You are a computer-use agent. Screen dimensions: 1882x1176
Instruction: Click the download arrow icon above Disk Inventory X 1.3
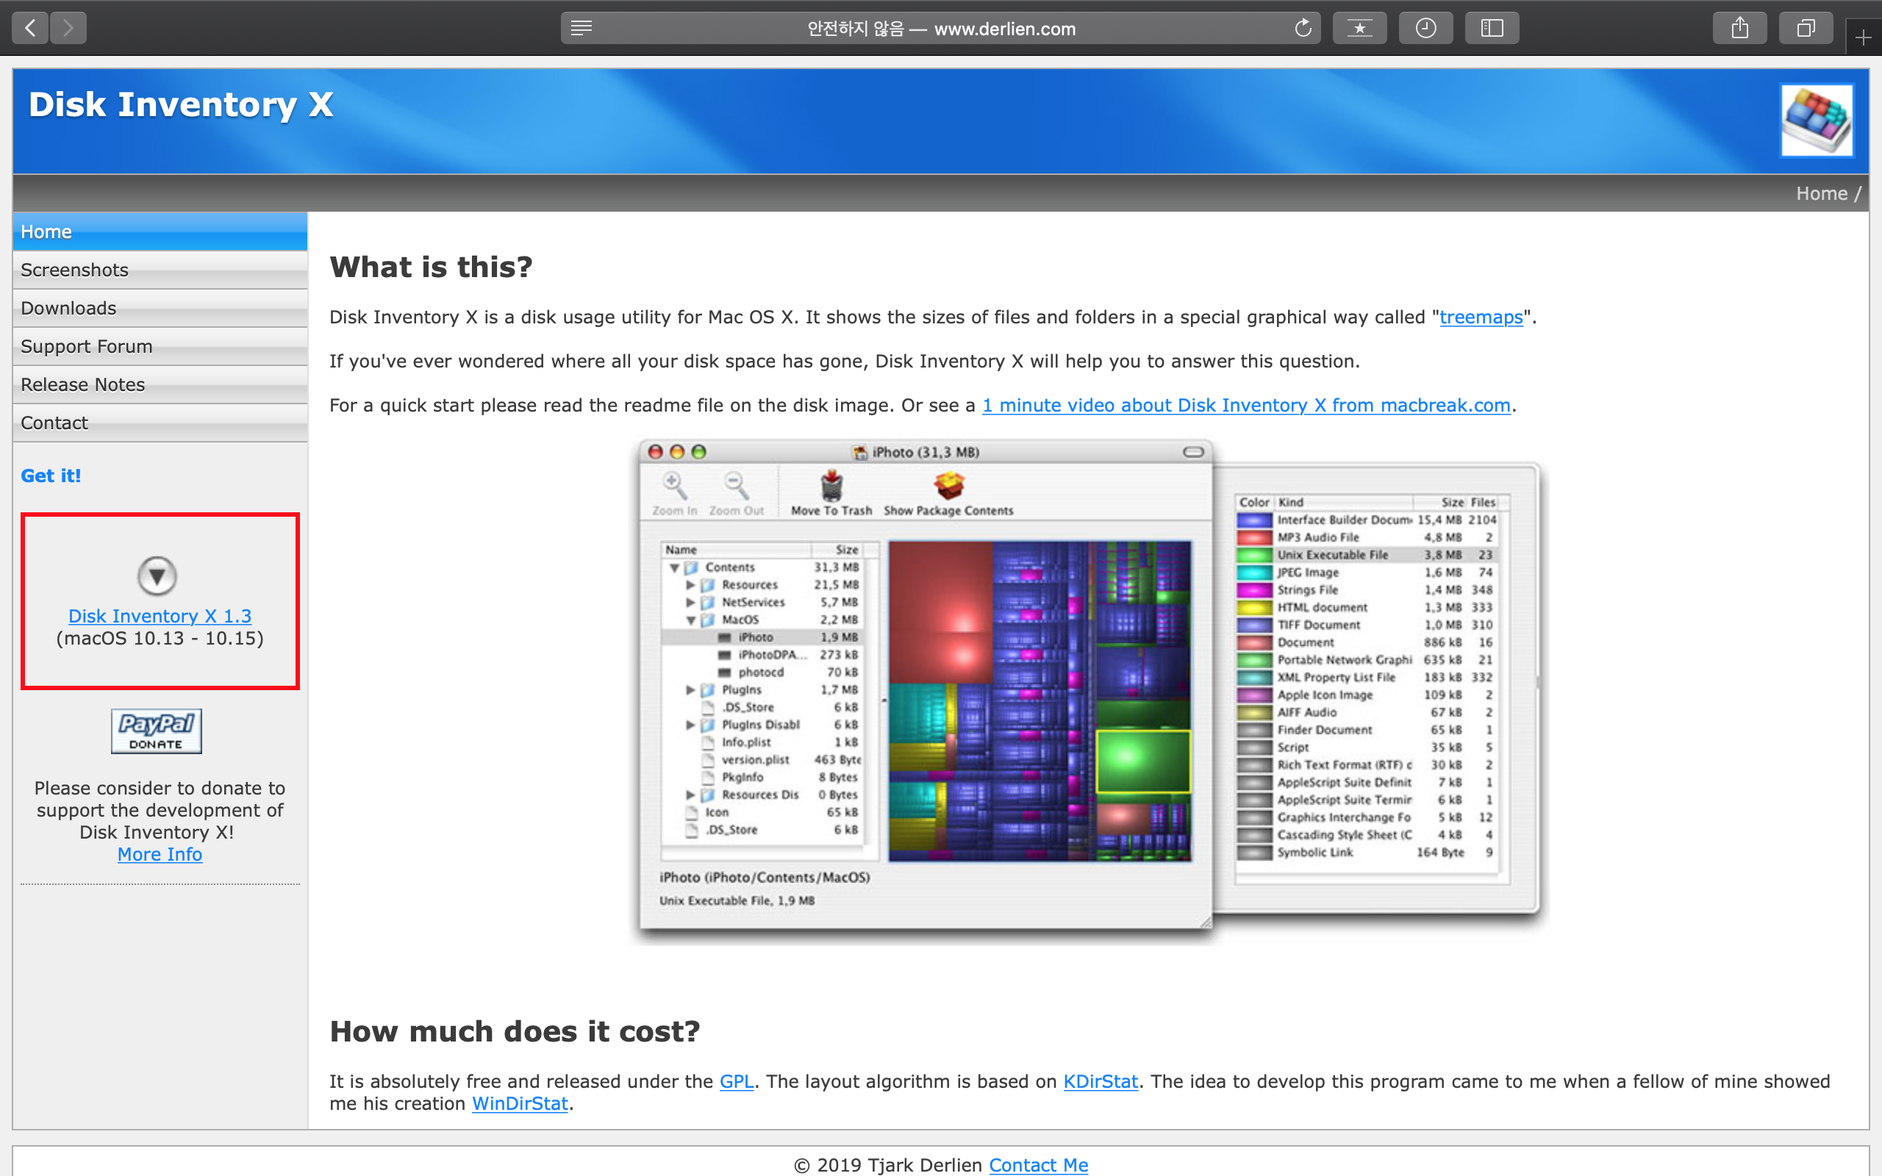(x=157, y=576)
